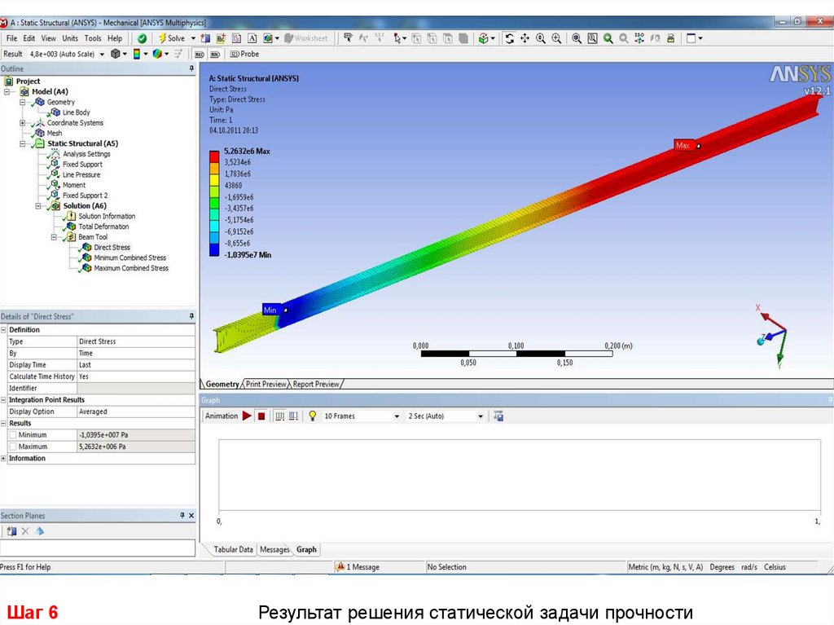834x625 pixels.
Task: Click the Probe button
Action: (x=244, y=54)
